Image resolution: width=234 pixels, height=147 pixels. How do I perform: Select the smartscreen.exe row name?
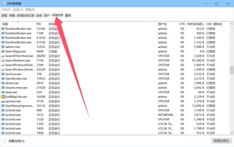pyautogui.click(x=16, y=88)
